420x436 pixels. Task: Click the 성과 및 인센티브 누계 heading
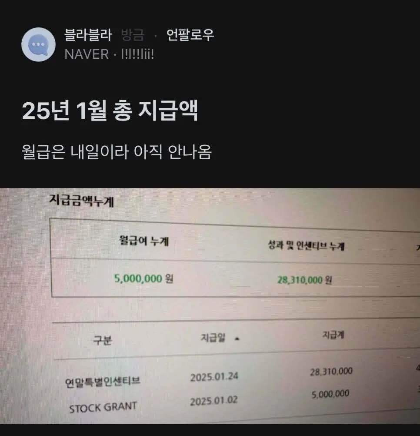click(306, 245)
